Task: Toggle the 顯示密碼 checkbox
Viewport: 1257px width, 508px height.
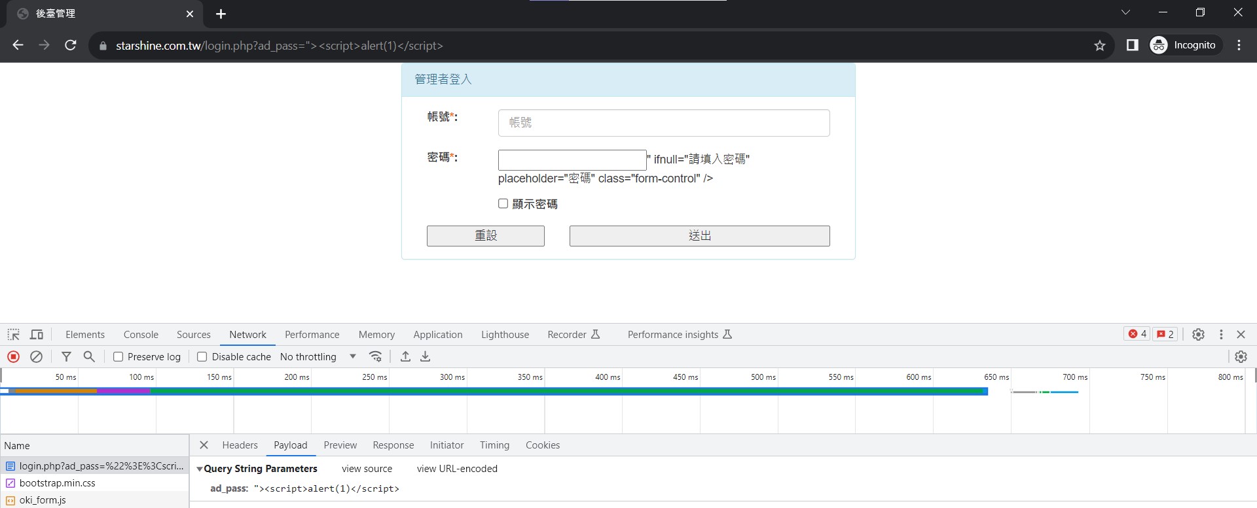Action: tap(503, 204)
